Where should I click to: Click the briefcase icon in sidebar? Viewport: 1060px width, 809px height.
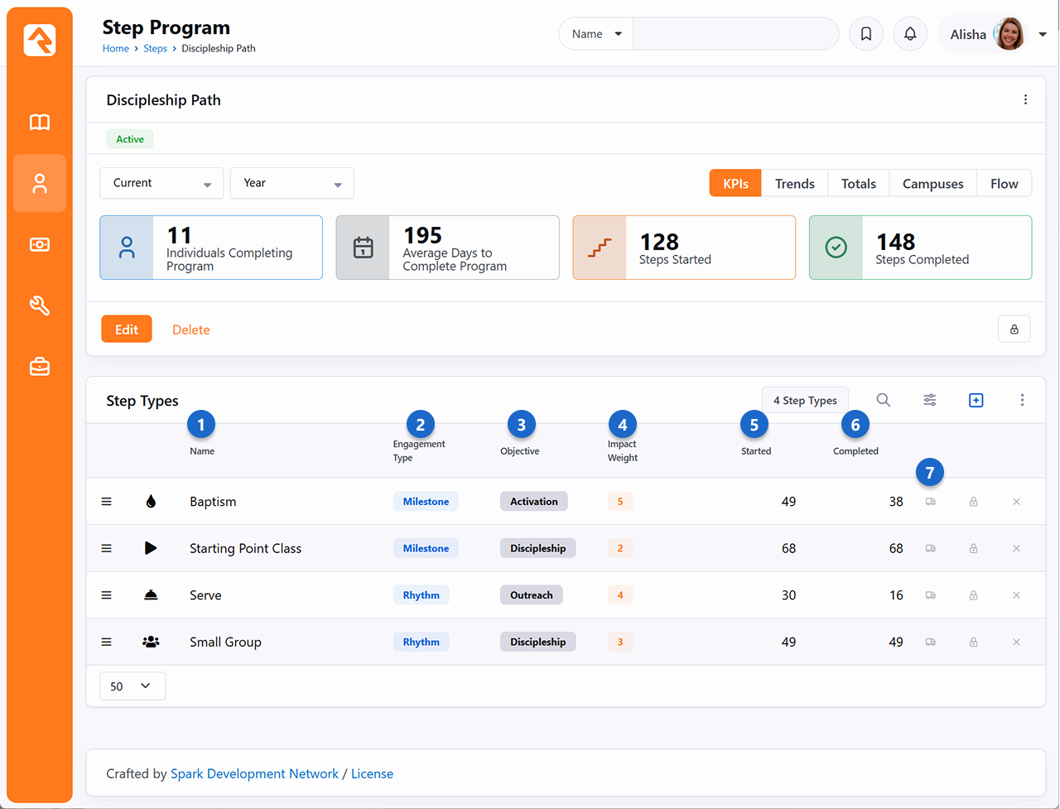(x=40, y=367)
